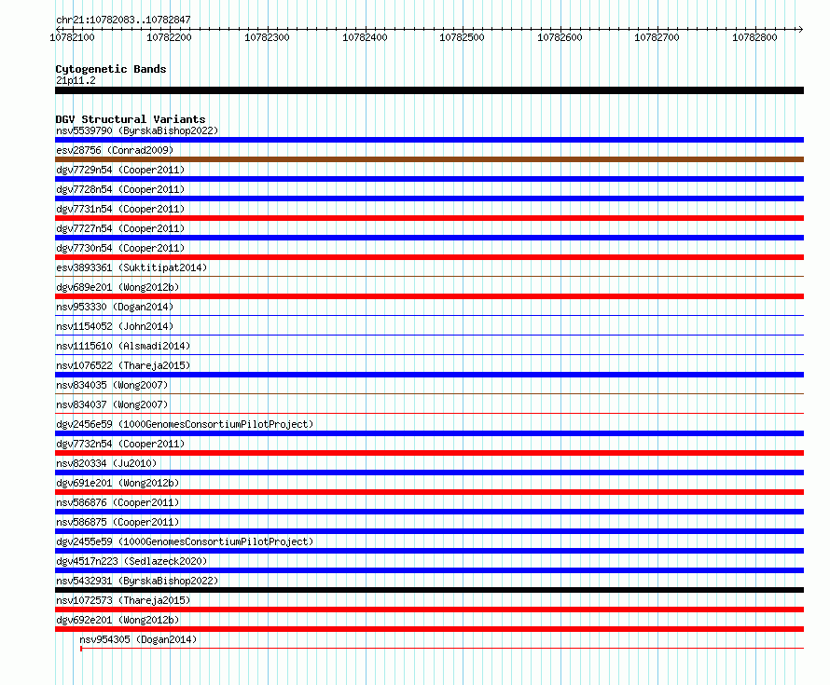
Task: Click the blue bar under nsv1076522
Action: [x=429, y=375]
